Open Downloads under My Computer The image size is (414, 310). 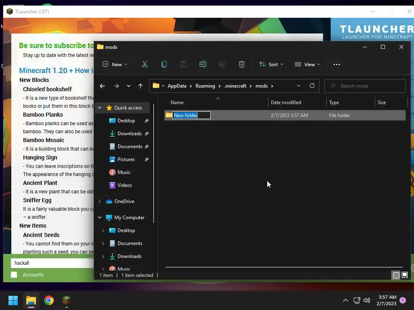tap(129, 256)
